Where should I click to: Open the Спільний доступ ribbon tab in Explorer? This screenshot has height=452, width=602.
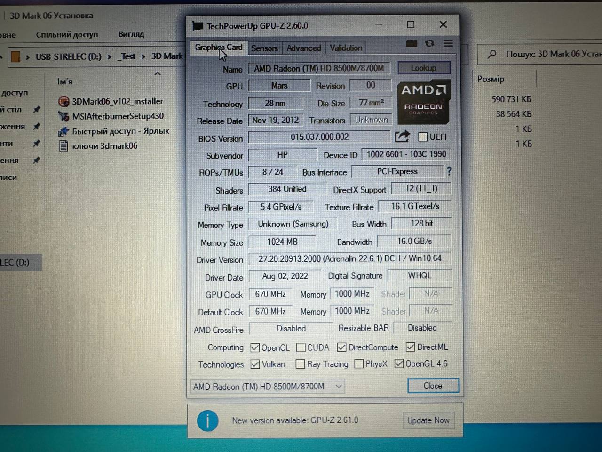(x=67, y=34)
